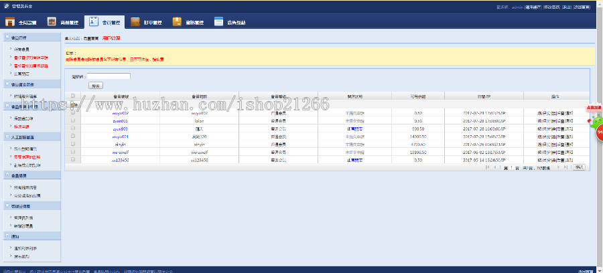
Task: Go to the first page using pagination arrow
Action: 488,167
